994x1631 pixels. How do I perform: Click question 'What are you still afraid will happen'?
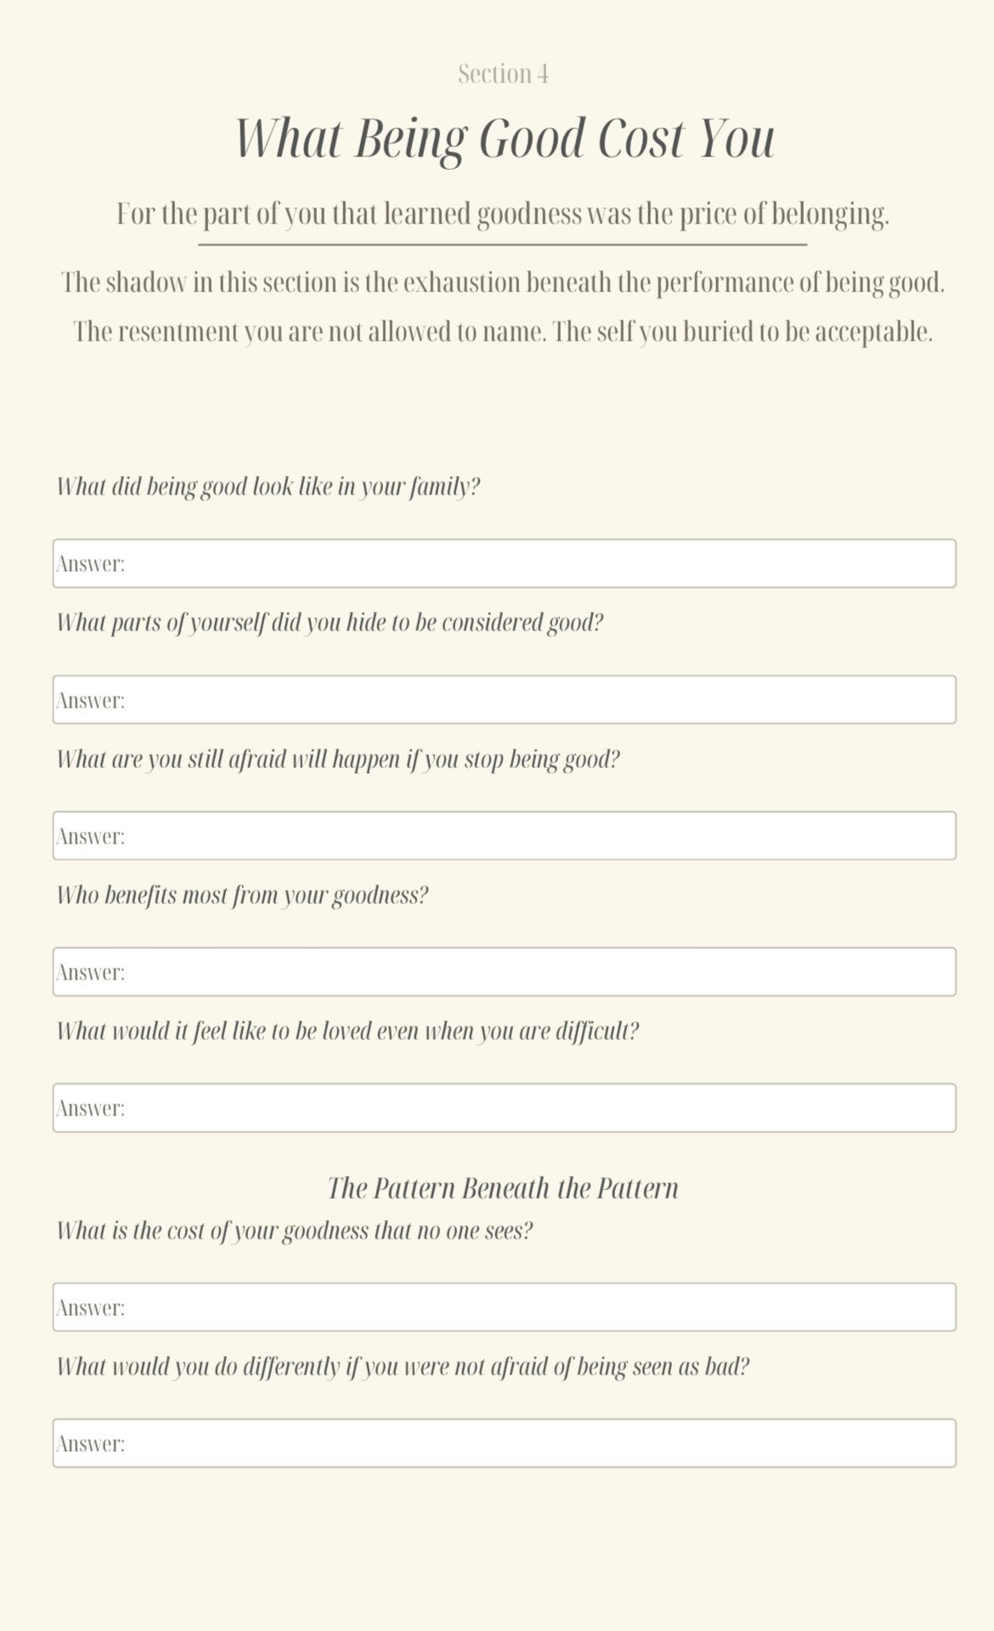(338, 759)
